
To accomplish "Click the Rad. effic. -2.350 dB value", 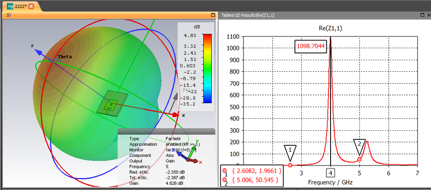I will [x=175, y=172].
